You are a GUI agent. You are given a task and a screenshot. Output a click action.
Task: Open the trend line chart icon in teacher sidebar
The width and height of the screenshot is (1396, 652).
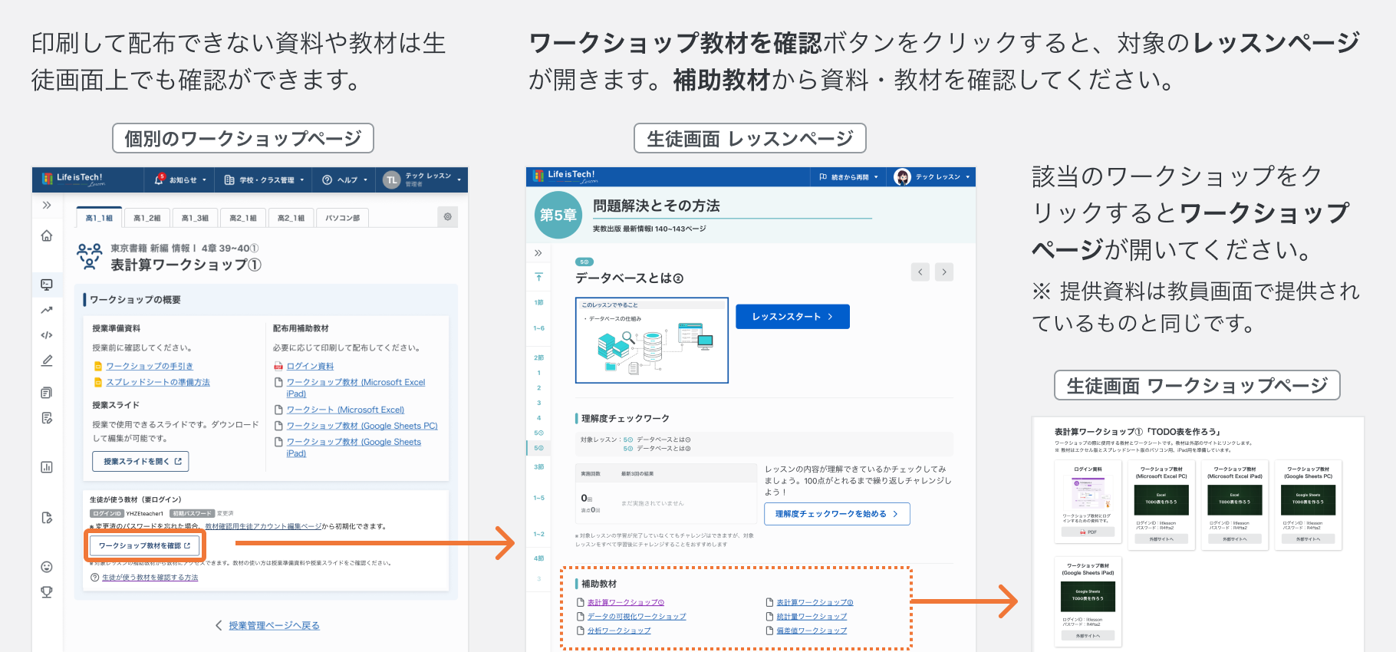(x=47, y=310)
